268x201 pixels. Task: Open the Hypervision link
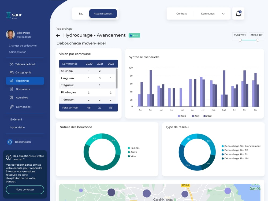coord(17,127)
